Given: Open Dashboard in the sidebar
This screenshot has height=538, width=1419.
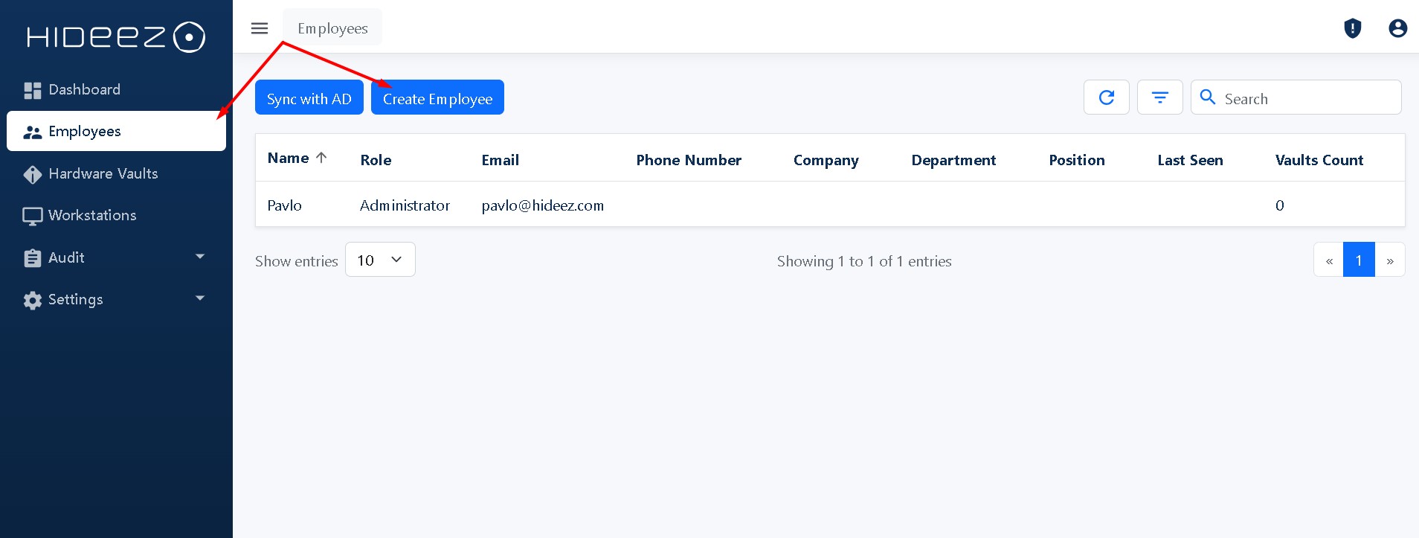Looking at the screenshot, I should tap(116, 89).
